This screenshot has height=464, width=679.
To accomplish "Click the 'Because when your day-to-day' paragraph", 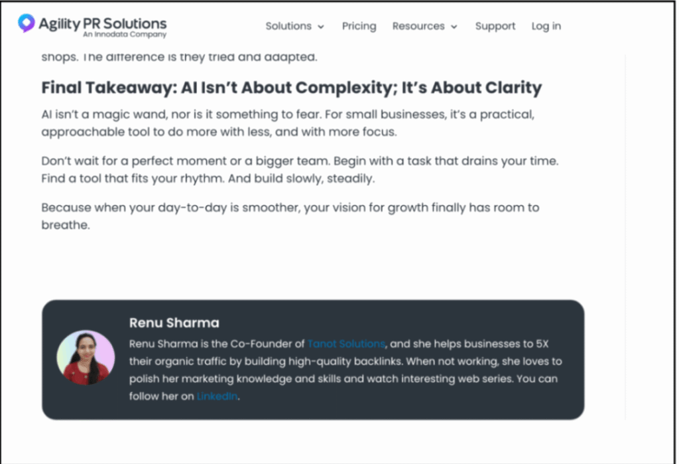I will pyautogui.click(x=290, y=216).
